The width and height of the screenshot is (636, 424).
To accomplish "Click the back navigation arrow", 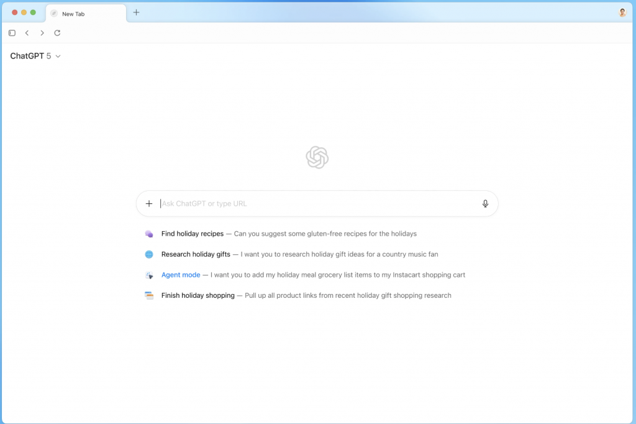I will point(27,32).
